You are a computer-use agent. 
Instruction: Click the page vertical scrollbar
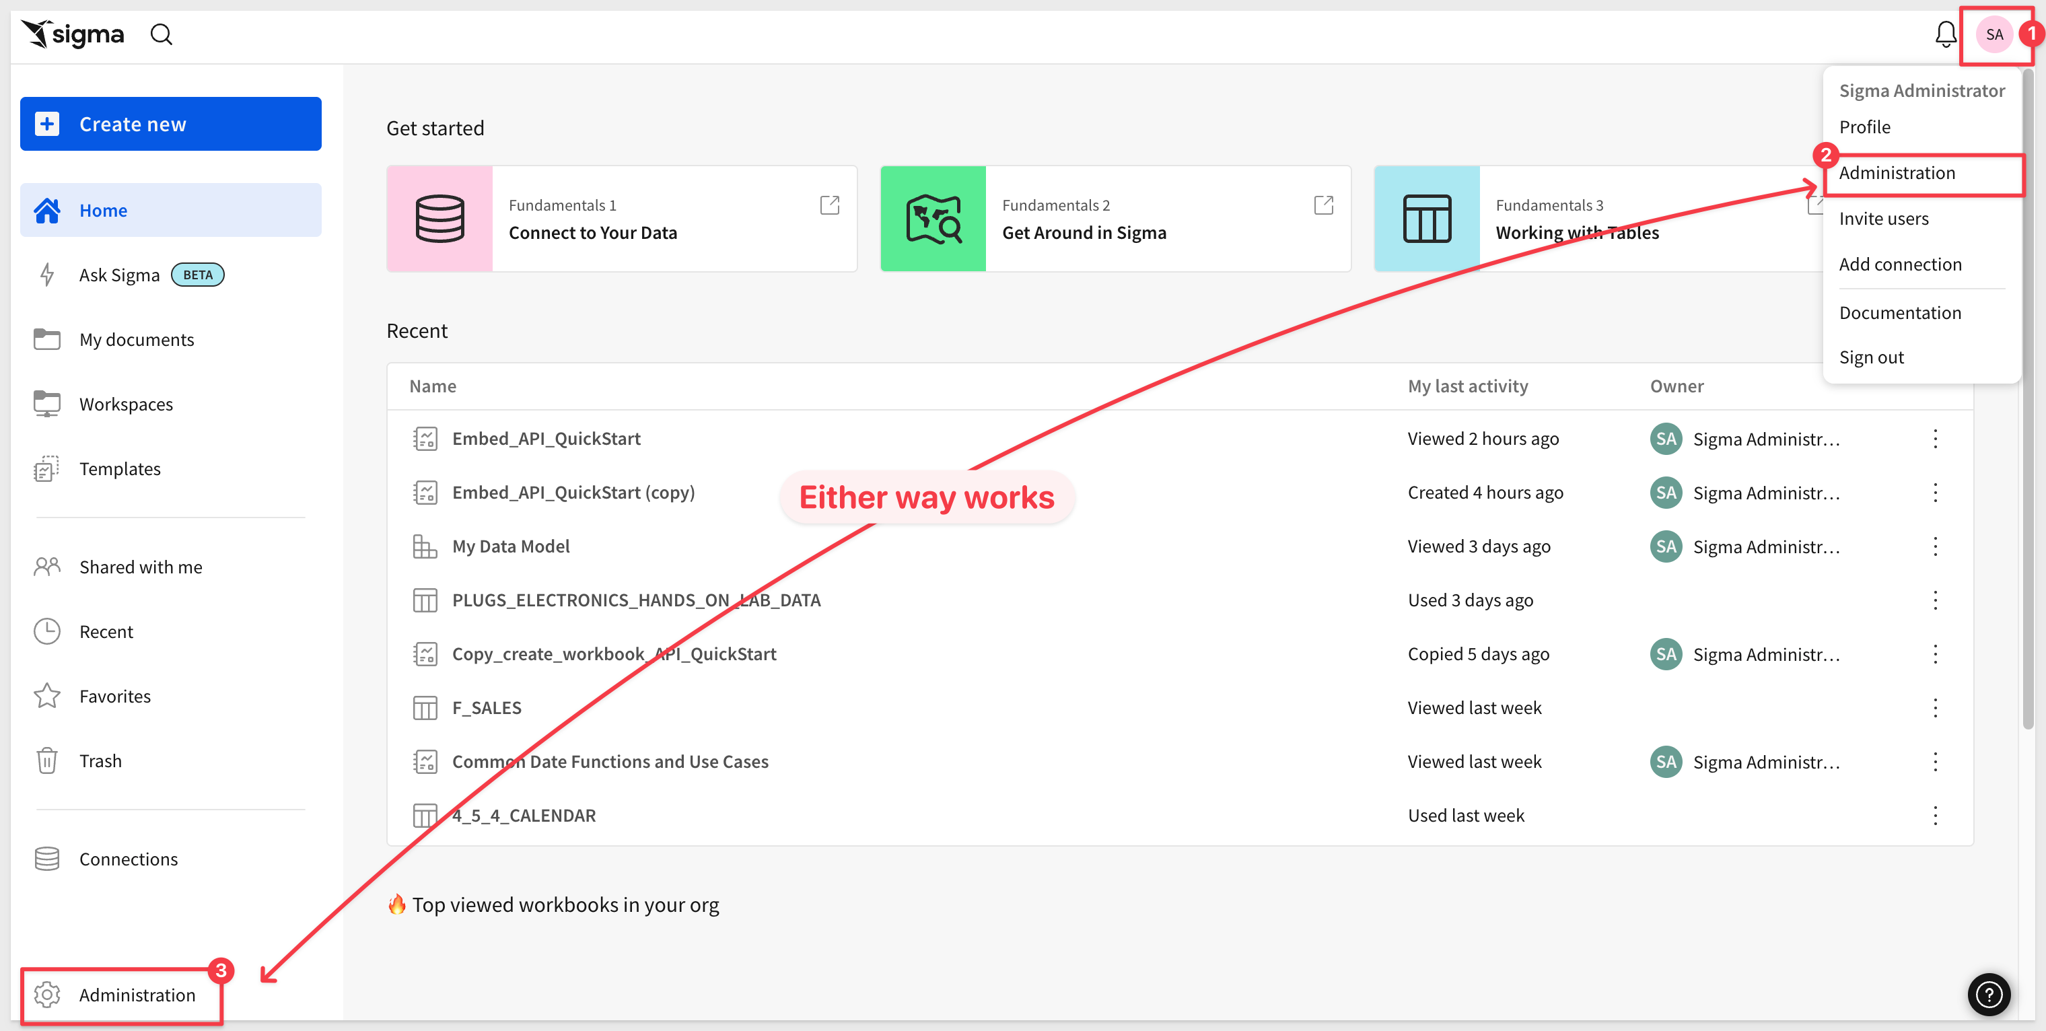pos(2028,397)
